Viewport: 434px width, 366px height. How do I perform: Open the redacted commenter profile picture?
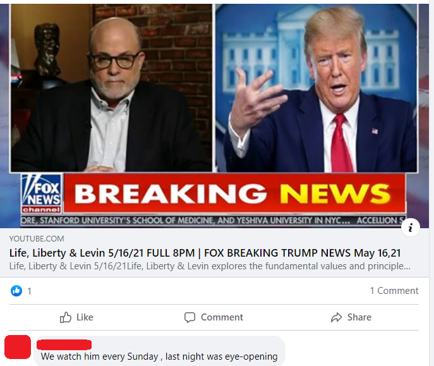tap(18, 347)
